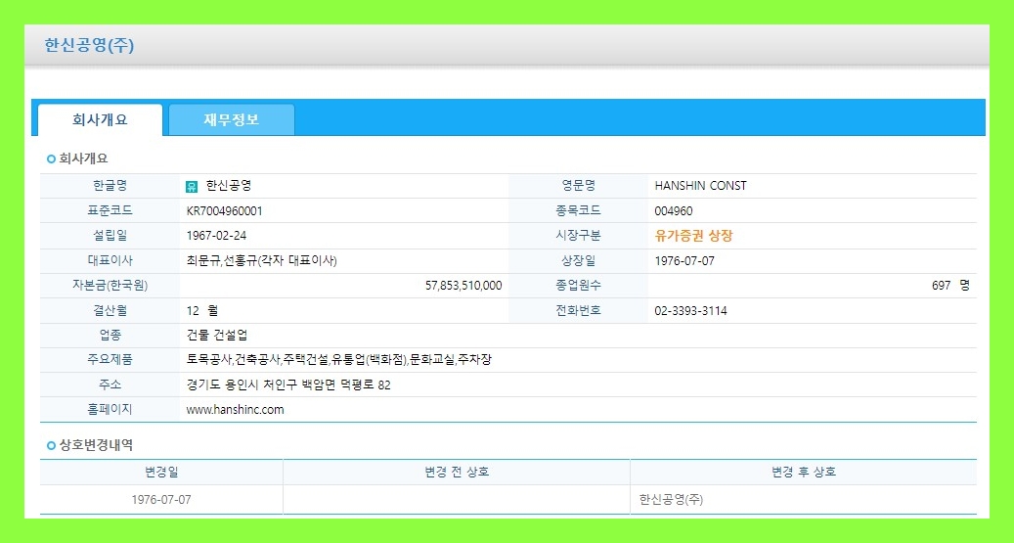Click the industry value 건물 건설업
1014x543 pixels.
pyautogui.click(x=217, y=336)
